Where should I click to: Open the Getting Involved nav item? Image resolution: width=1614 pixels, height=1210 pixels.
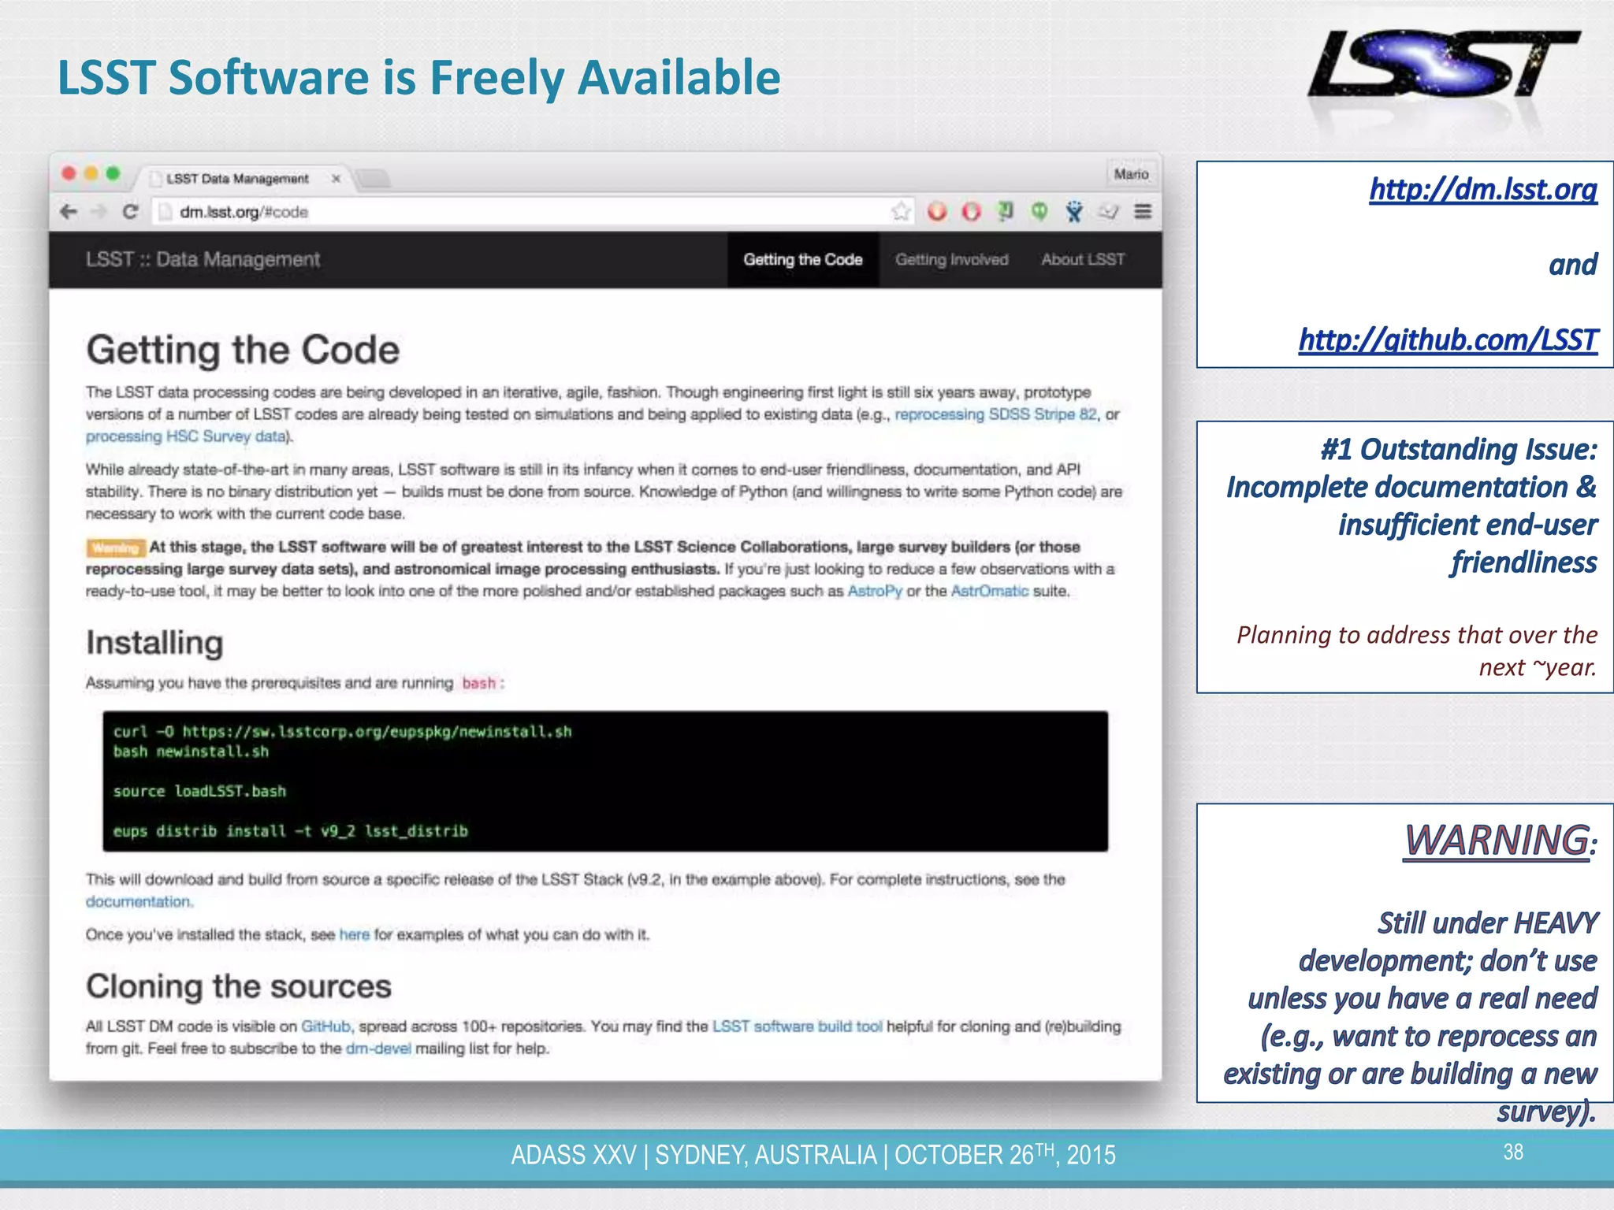pyautogui.click(x=951, y=259)
